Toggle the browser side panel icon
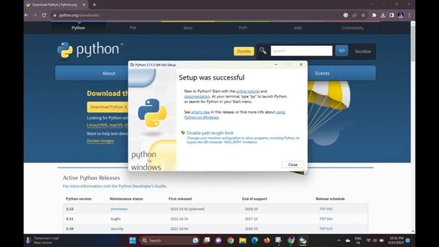Screen dimensions: 439x247 392,15
